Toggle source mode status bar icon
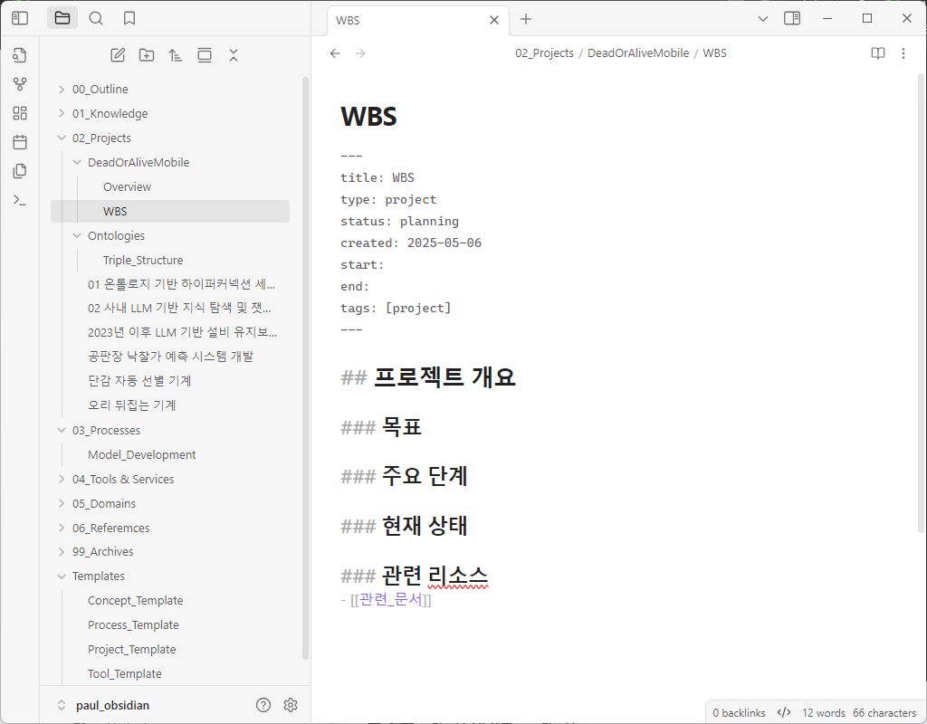The width and height of the screenshot is (927, 724). click(784, 713)
